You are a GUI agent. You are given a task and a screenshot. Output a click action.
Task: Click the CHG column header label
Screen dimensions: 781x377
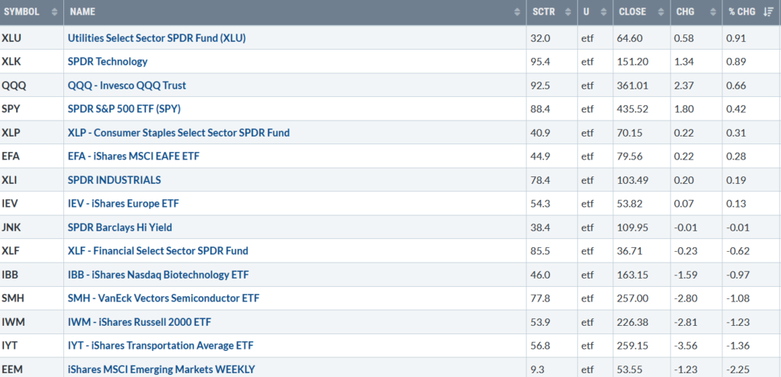[686, 12]
